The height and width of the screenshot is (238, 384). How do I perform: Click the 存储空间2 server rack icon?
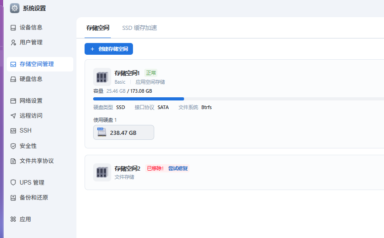[102, 172]
